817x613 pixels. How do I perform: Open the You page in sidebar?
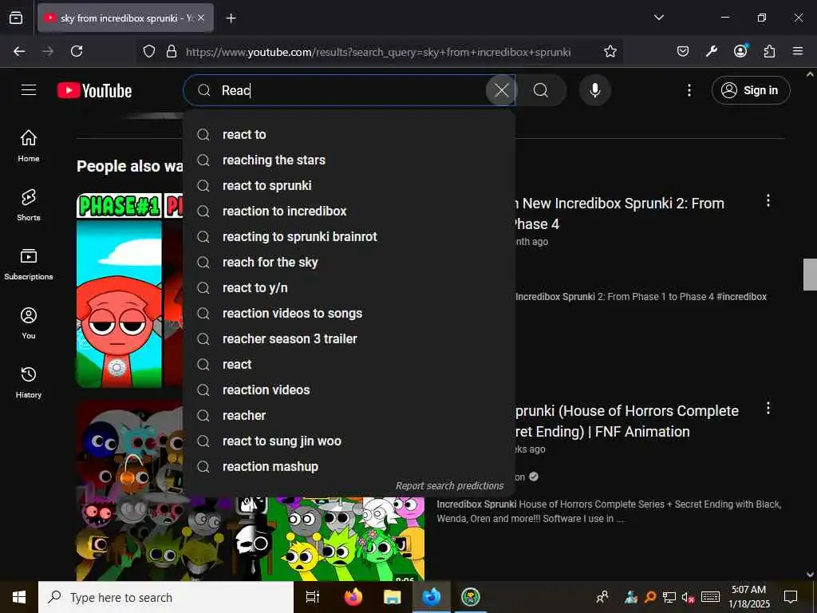point(29,323)
